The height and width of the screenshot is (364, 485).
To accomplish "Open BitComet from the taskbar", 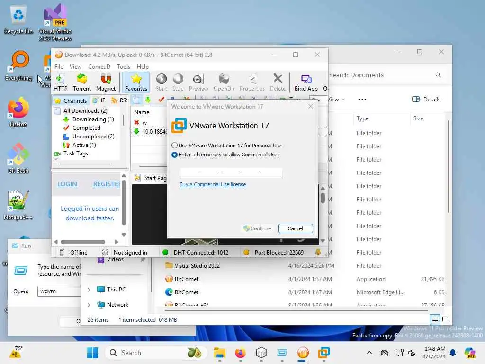I will coord(303,353).
